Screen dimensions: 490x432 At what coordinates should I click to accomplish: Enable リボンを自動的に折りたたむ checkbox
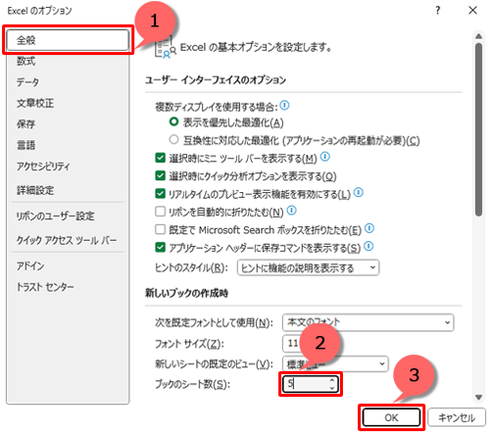tap(160, 212)
